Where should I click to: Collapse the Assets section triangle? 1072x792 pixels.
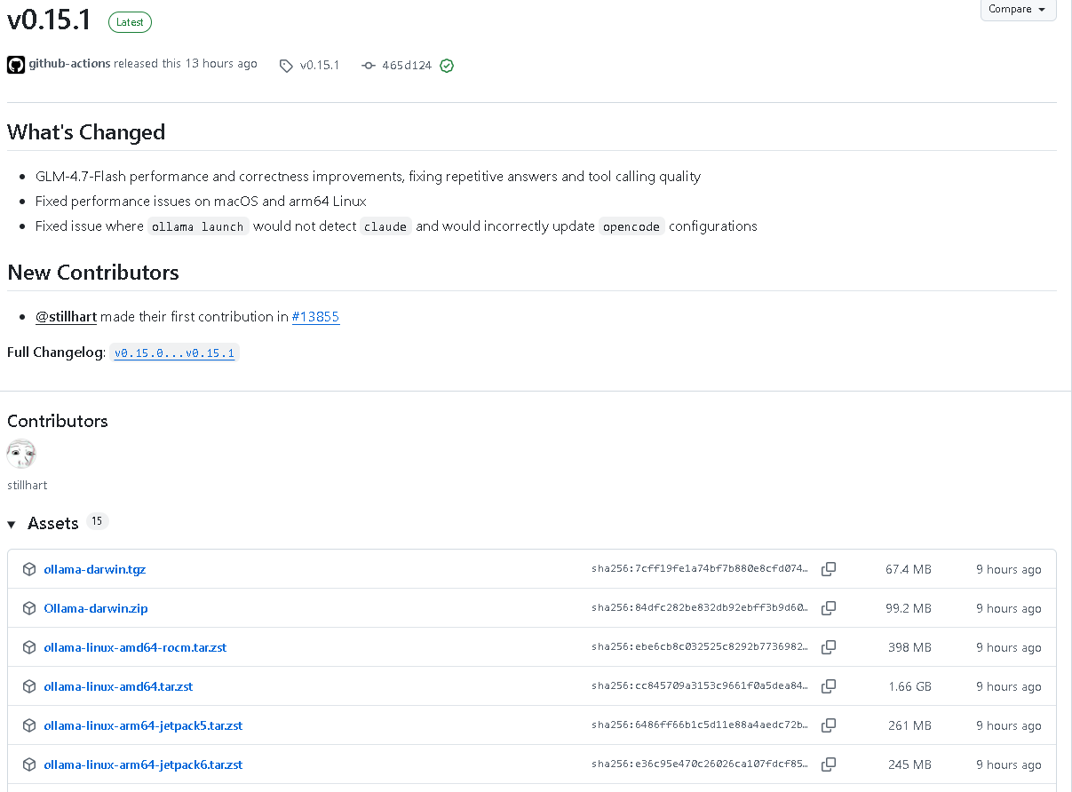point(12,525)
